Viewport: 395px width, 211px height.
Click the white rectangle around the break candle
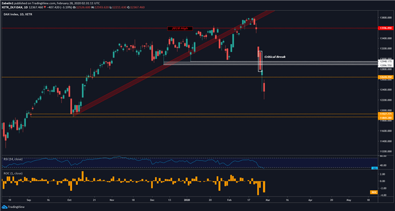click(x=260, y=61)
